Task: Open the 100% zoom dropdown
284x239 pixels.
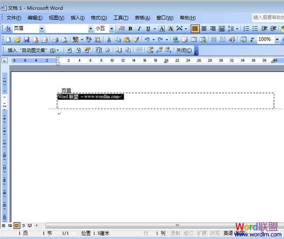Action: pos(277,39)
